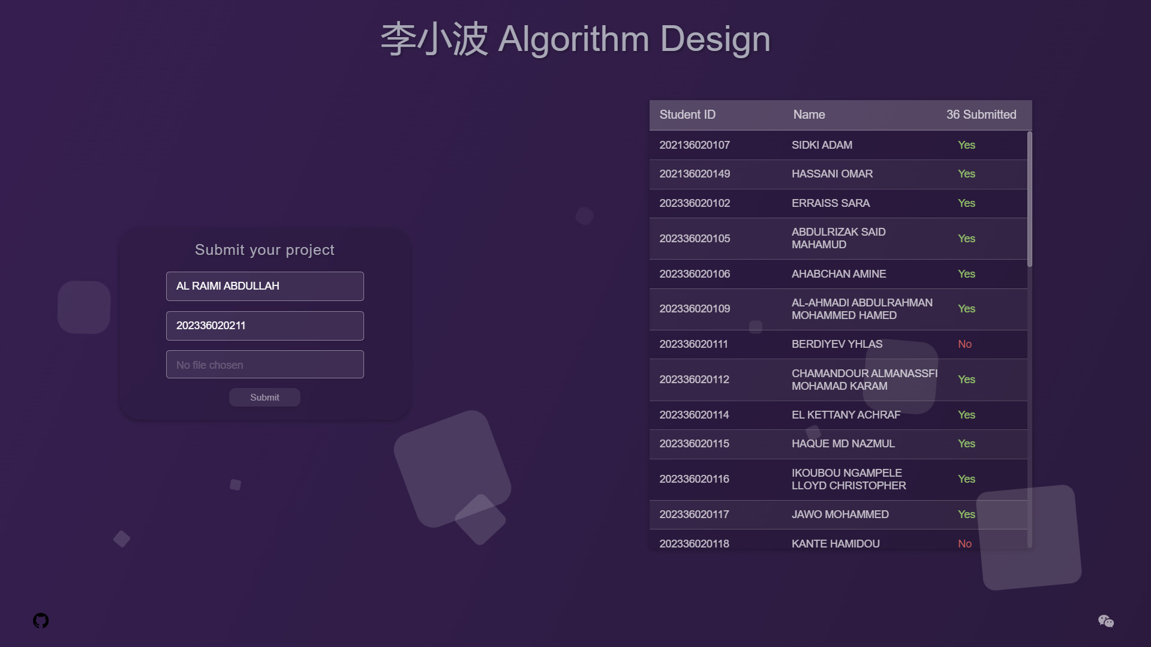This screenshot has height=647, width=1151.
Task: Click the AHABCHAN AMINE name cell
Action: click(839, 274)
